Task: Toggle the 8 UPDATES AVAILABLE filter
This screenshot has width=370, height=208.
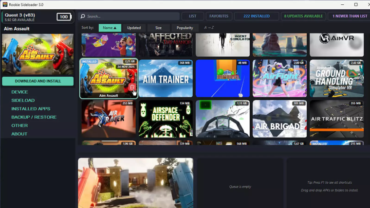Action: pyautogui.click(x=303, y=16)
